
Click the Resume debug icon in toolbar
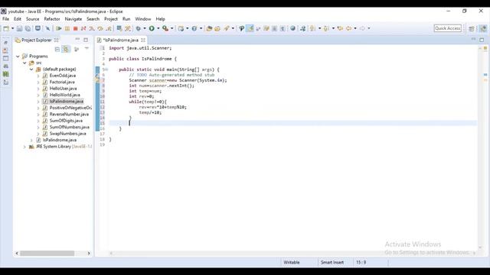pyautogui.click(x=59, y=28)
